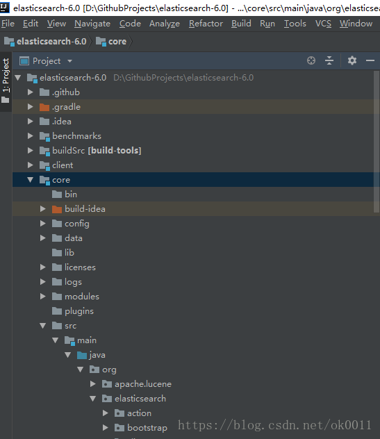Screen dimensions: 380x439
Task: Collapse the elasticsearch-6.0 root node
Action: pyautogui.click(x=18, y=78)
